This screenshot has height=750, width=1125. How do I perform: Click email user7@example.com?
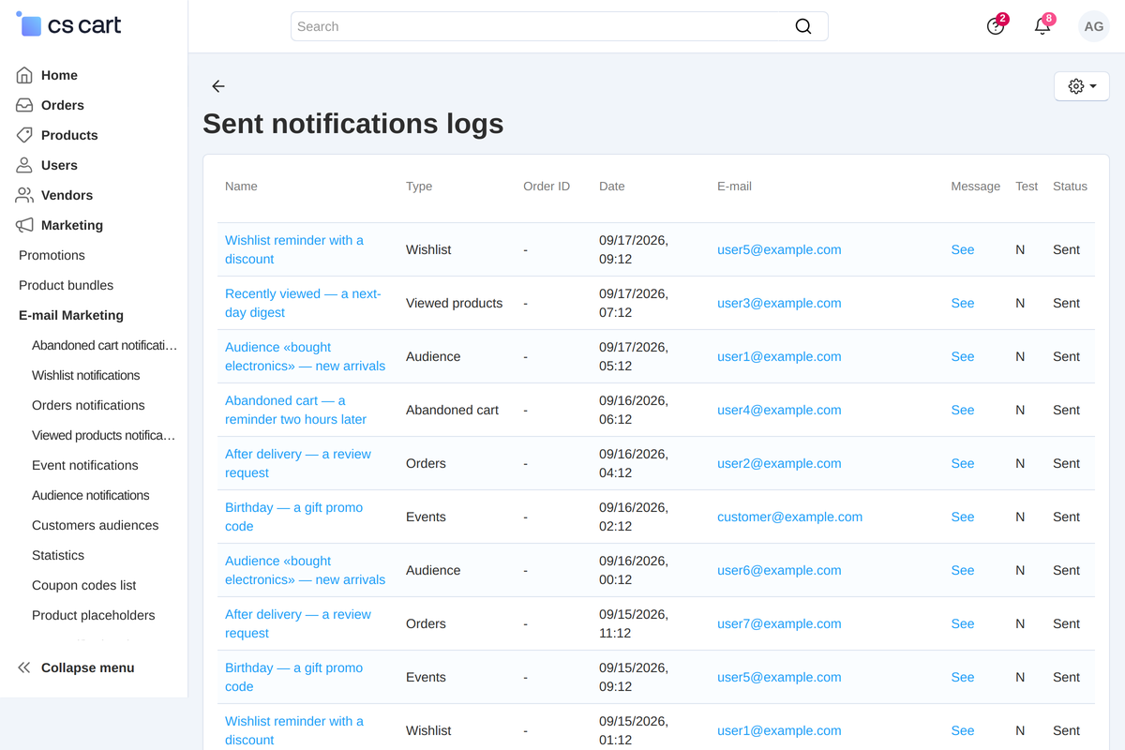click(x=779, y=623)
